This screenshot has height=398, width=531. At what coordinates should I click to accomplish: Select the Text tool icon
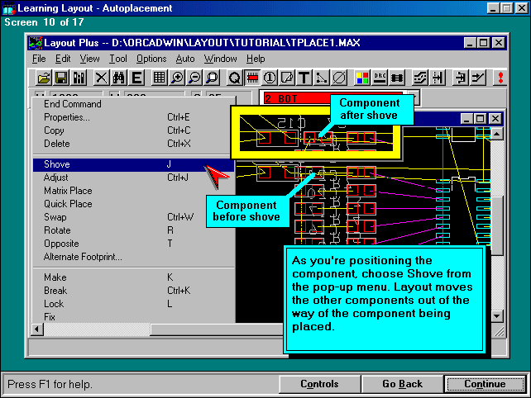(x=304, y=78)
